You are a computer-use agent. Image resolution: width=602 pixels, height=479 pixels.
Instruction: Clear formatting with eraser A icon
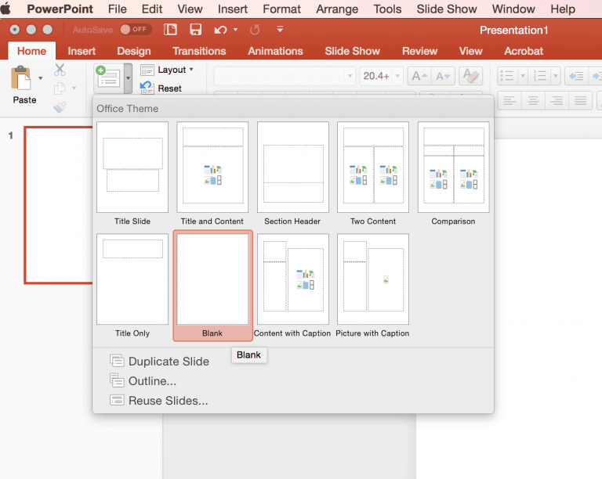click(x=471, y=75)
